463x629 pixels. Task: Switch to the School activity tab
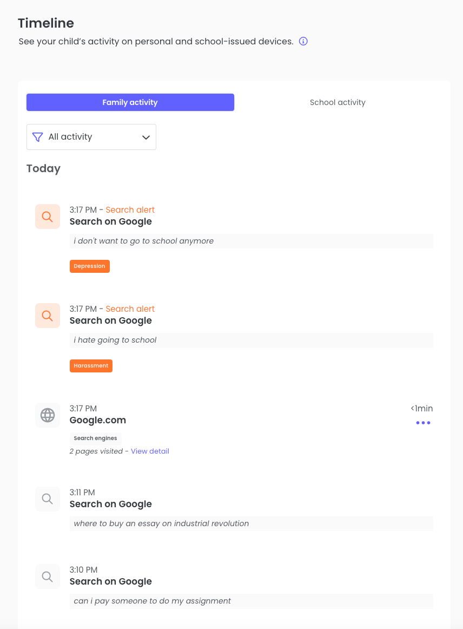click(338, 102)
